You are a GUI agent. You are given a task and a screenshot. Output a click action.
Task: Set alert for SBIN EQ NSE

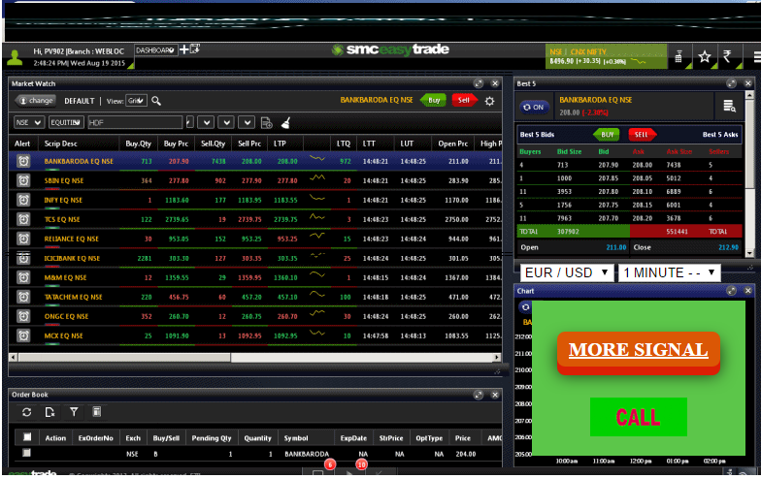[23, 180]
